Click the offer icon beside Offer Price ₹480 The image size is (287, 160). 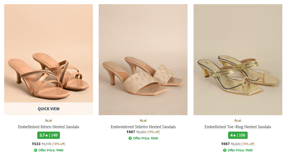pyautogui.click(x=35, y=150)
